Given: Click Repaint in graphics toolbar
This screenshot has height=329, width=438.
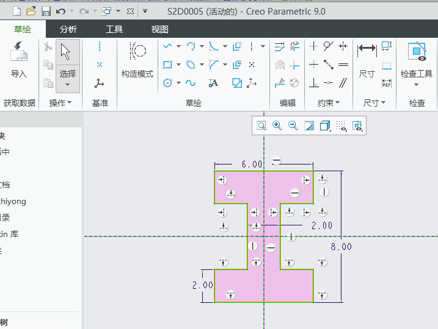Looking at the screenshot, I should click(309, 126).
